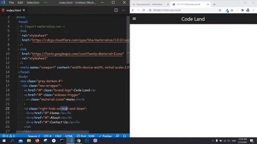This screenshot has width=257, height=144.
Task: Click line number 16 in gutter
Action: pos(8,81)
